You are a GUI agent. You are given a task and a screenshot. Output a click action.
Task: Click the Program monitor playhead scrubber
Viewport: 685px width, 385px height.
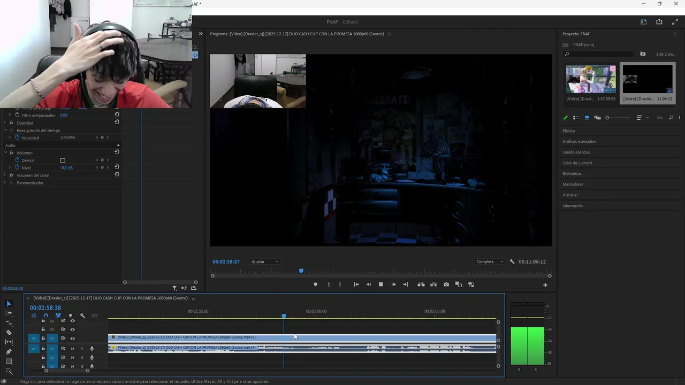pos(301,271)
